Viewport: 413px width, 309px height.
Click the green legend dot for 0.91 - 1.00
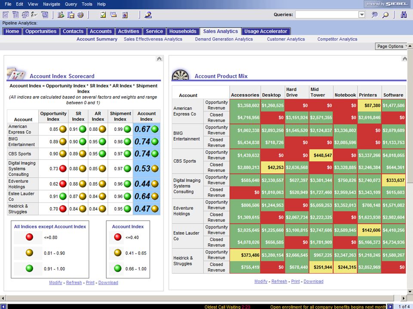(x=30, y=269)
